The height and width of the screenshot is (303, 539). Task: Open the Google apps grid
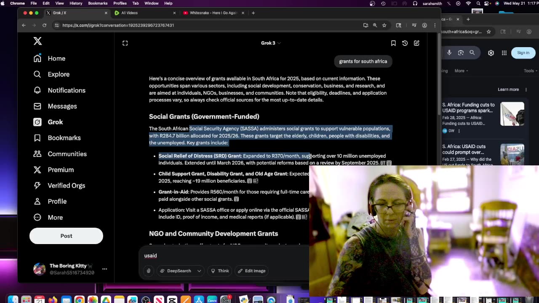(x=504, y=53)
